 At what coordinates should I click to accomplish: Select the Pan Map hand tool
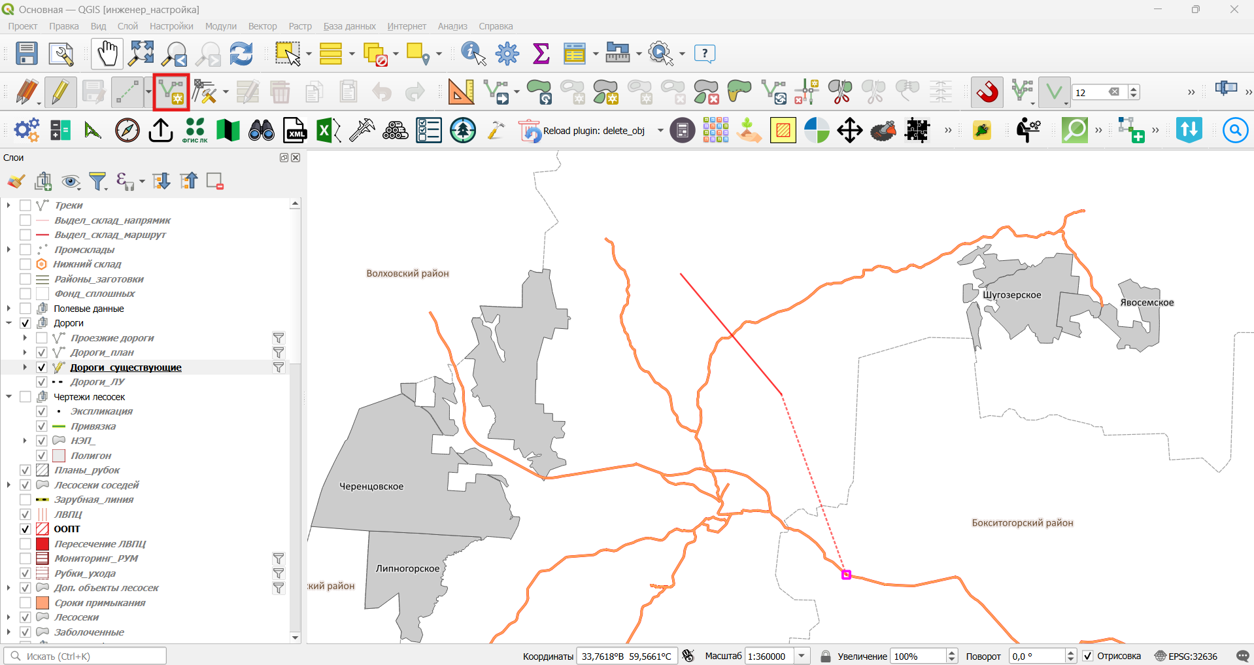point(107,54)
